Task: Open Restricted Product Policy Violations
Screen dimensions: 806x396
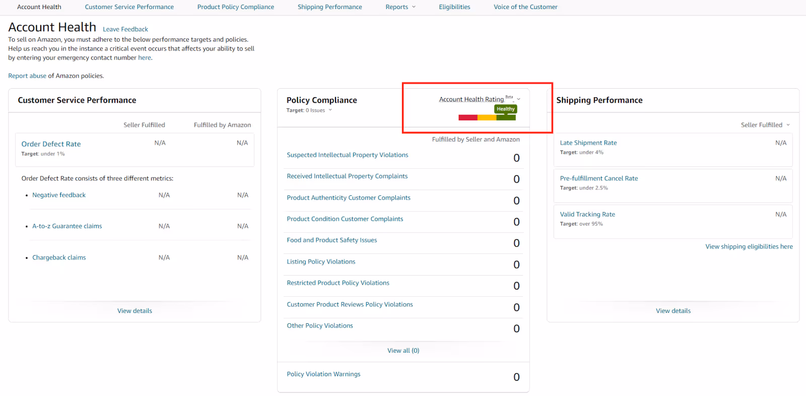Action: [338, 283]
